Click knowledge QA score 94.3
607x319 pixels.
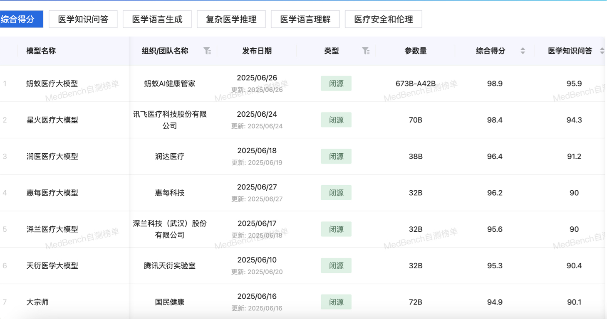tap(574, 120)
